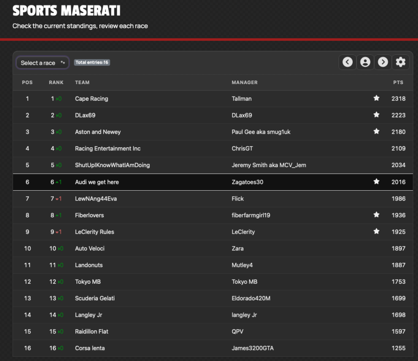
Task: Click the 2318 points value
Action: 398,99
